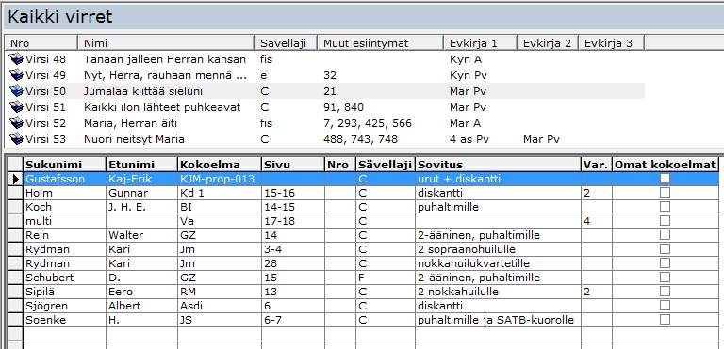Click the multi surname cell

coord(65,221)
